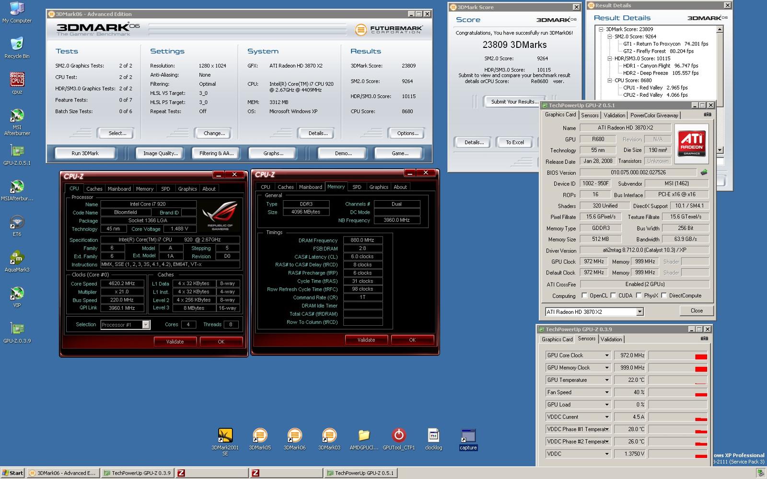767x479 pixels.
Task: Launch the 3DMark03 desktop shortcut
Action: click(329, 439)
